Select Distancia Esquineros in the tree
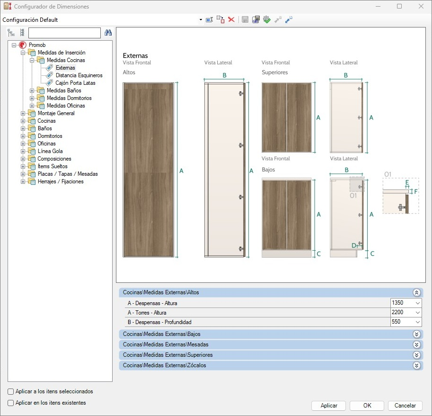The width and height of the screenshot is (432, 416). click(79, 75)
